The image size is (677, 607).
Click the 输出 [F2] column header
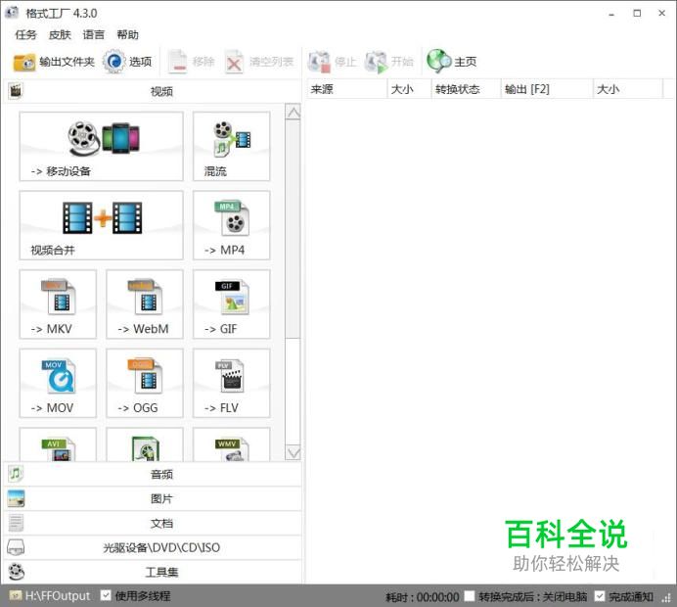[547, 89]
